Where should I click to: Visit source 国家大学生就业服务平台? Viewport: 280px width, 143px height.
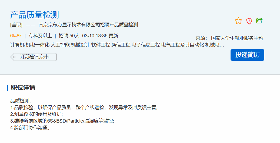pos(237,38)
